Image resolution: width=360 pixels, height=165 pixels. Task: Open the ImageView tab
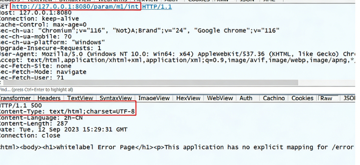click(154, 98)
